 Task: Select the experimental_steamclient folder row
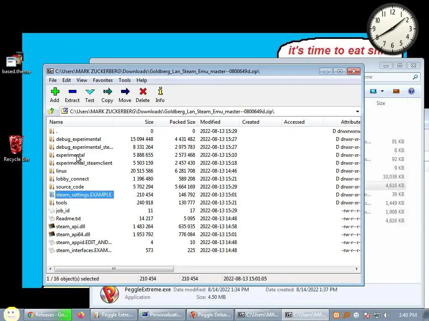click(204, 163)
